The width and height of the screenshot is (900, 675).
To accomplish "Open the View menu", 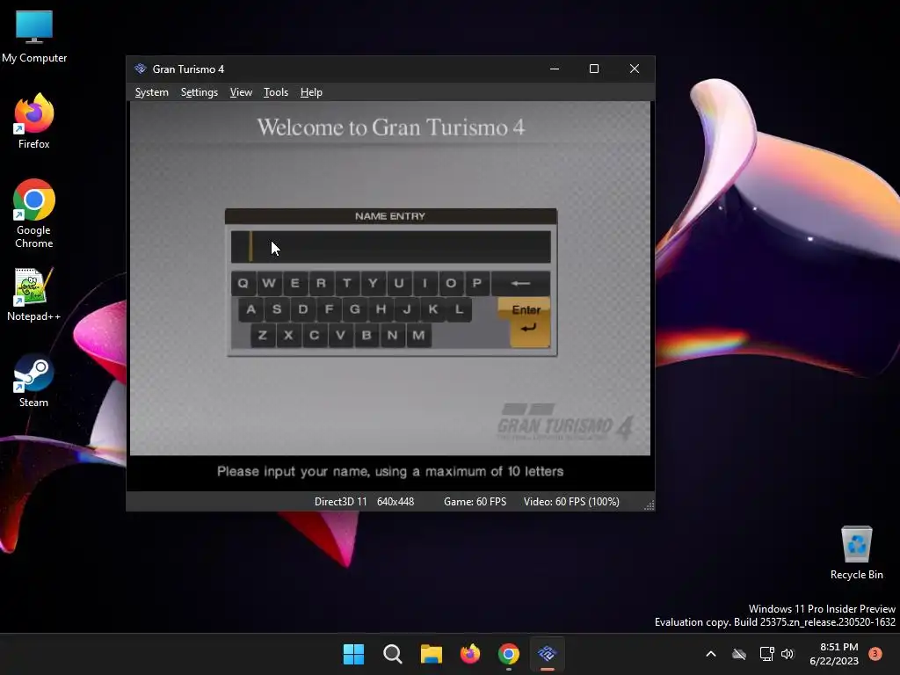I will tap(241, 91).
